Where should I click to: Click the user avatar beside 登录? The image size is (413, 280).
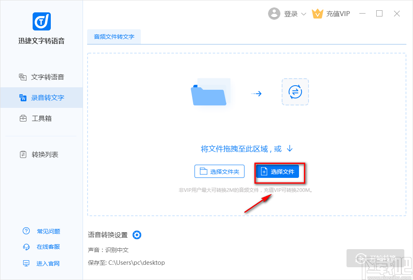pos(275,14)
